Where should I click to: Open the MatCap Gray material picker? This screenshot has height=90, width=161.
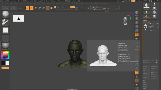pyautogui.click(x=6, y=46)
